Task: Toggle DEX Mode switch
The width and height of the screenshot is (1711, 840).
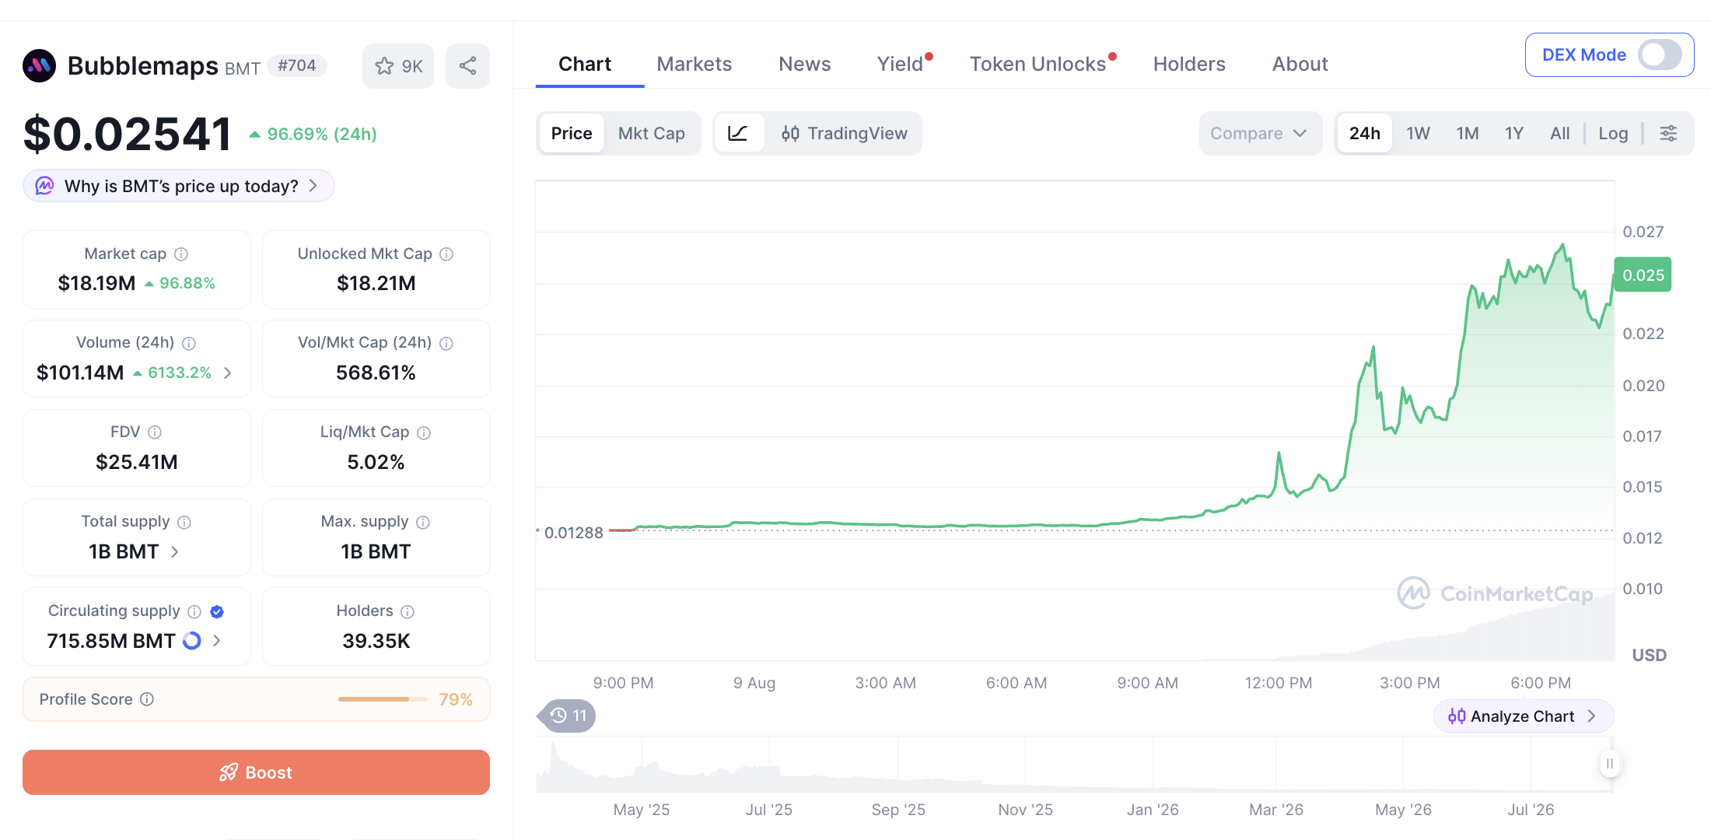Action: tap(1659, 55)
